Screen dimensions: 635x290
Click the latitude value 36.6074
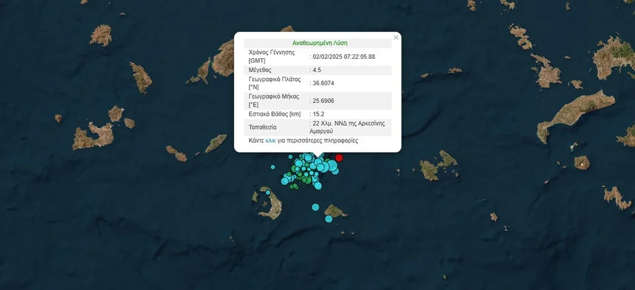point(323,83)
